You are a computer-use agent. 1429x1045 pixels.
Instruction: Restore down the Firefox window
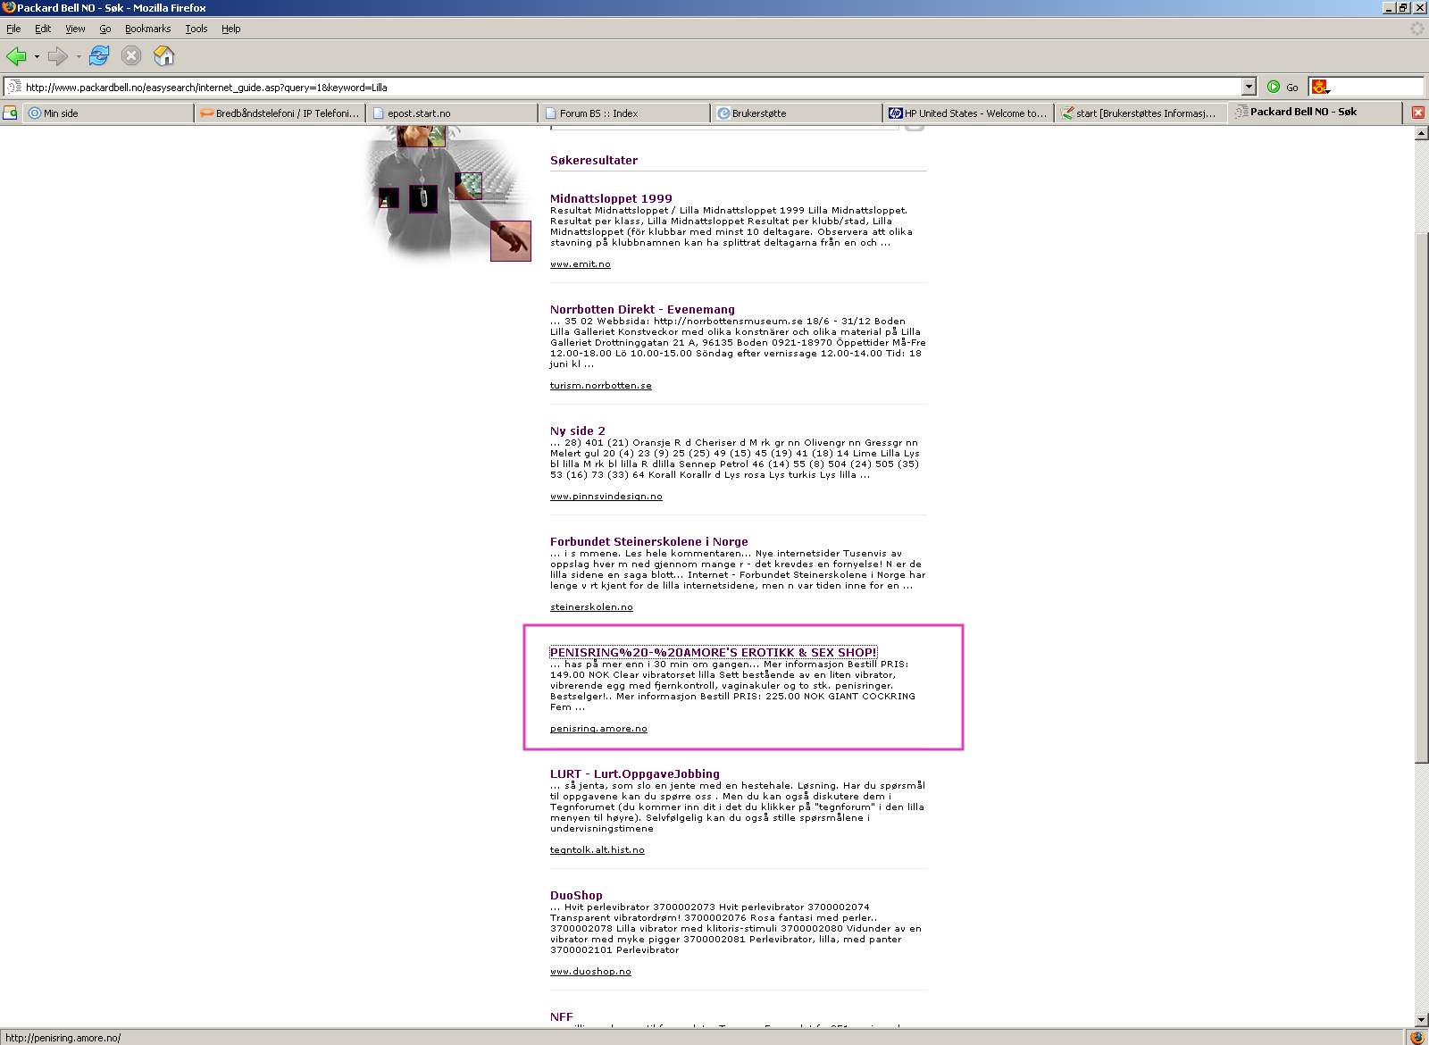click(x=1404, y=7)
